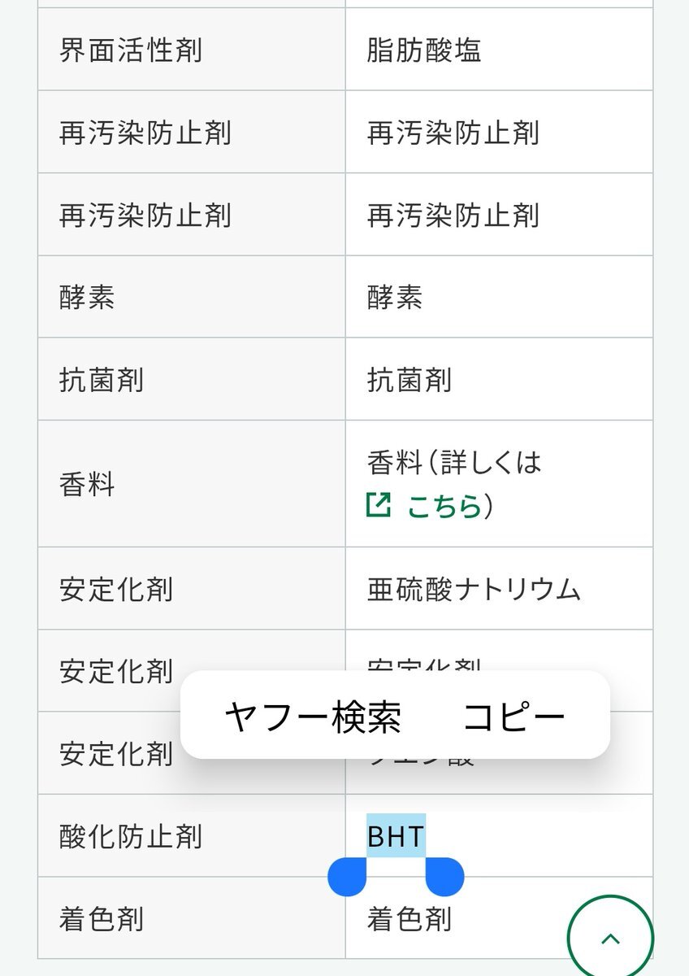Select ヤフー検索 in the popup menu
This screenshot has height=976, width=689.
[313, 717]
